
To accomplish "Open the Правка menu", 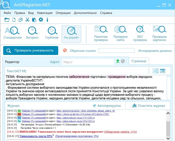I will [20, 13].
